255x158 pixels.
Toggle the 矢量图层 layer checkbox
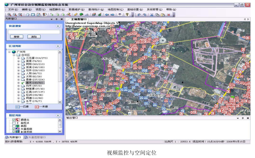(x=14, y=129)
